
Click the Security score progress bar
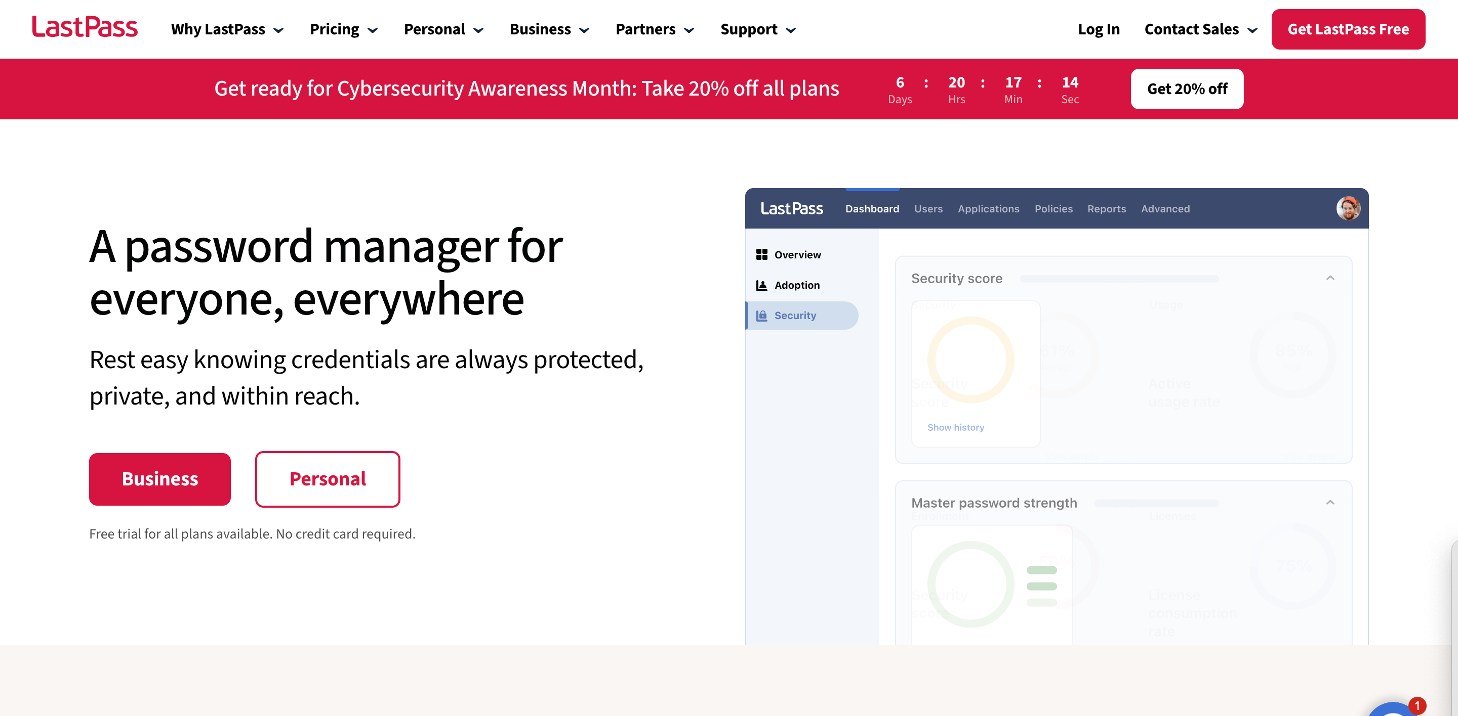pos(1119,279)
